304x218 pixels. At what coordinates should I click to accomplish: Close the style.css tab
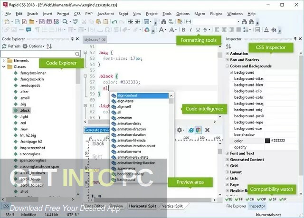tap(104, 39)
